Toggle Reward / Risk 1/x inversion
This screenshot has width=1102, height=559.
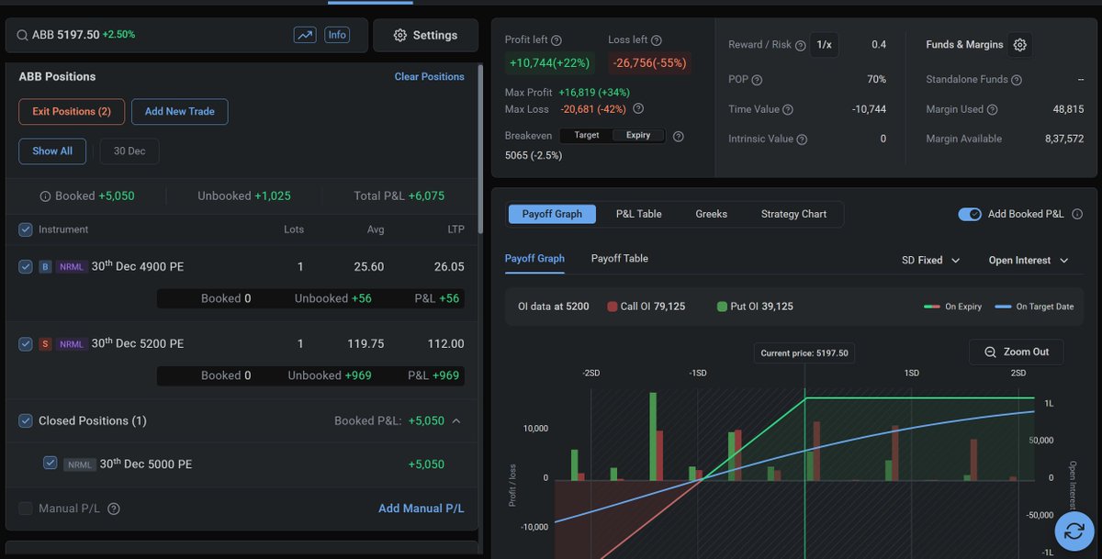coord(824,45)
